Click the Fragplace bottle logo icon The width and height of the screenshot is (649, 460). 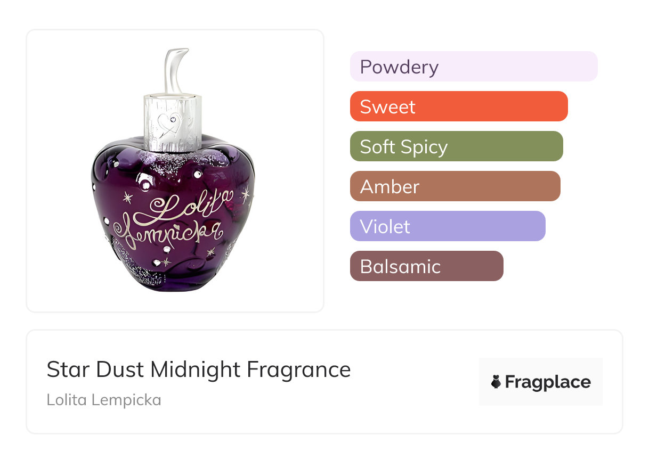[496, 382]
